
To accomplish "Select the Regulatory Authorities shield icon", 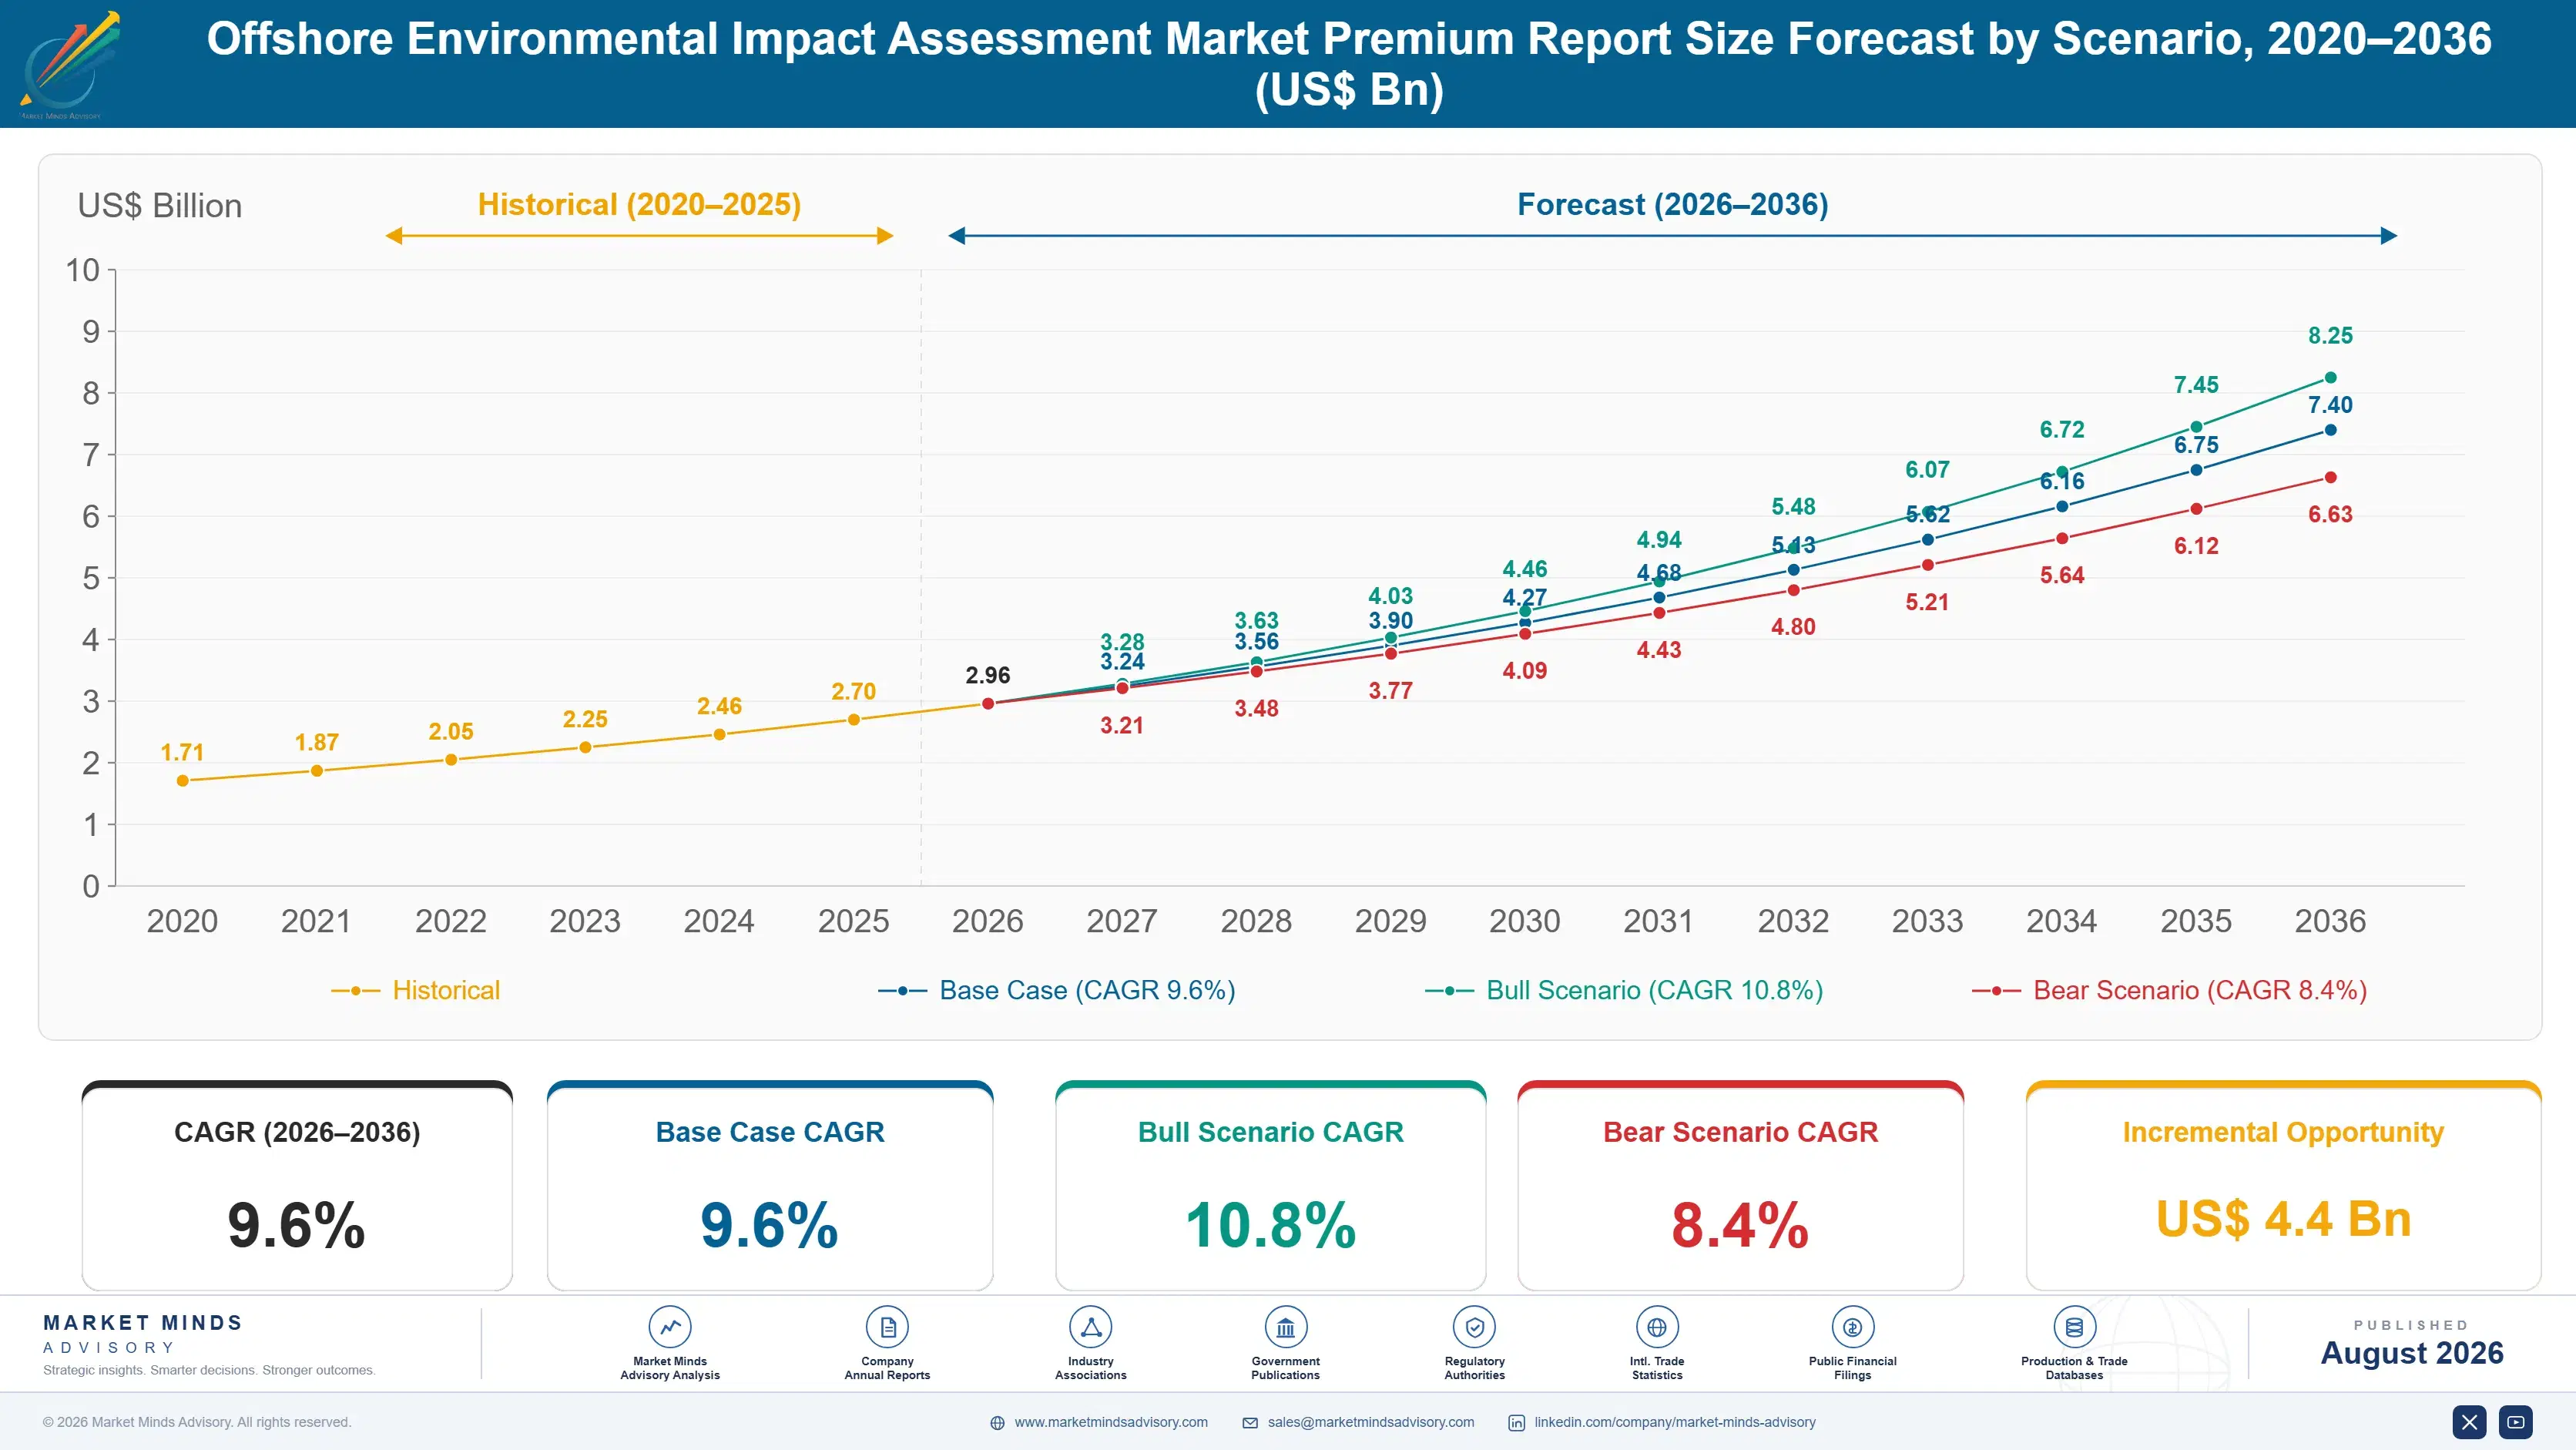I will point(1475,1327).
